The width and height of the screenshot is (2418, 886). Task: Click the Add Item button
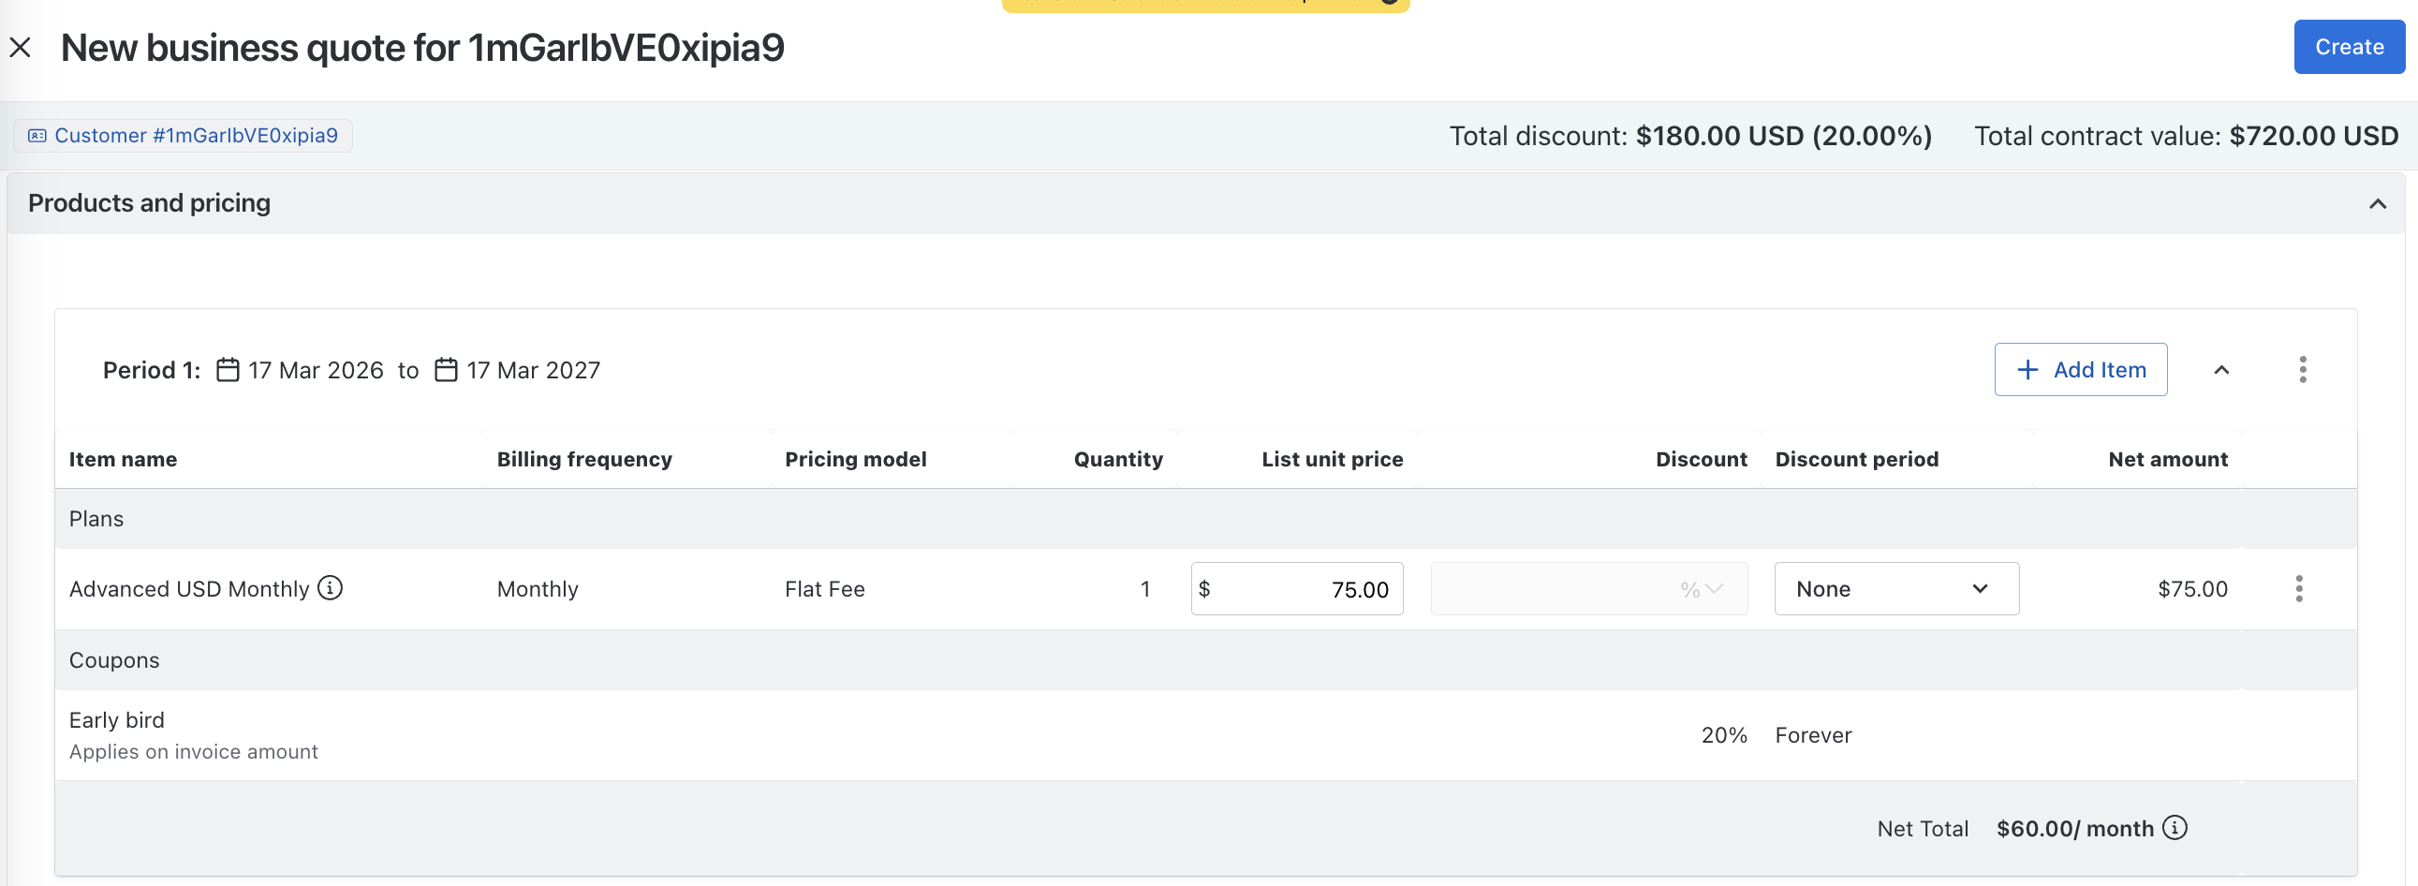(x=2080, y=370)
